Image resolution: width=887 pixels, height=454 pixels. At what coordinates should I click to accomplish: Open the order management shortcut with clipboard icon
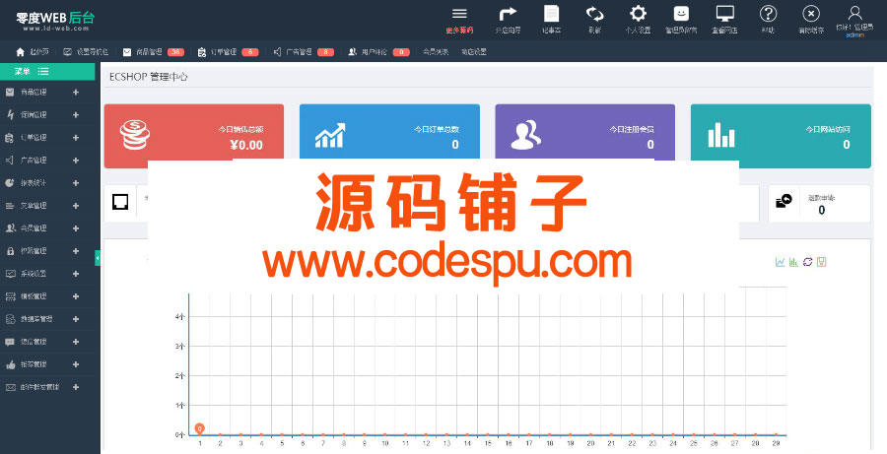coord(228,52)
